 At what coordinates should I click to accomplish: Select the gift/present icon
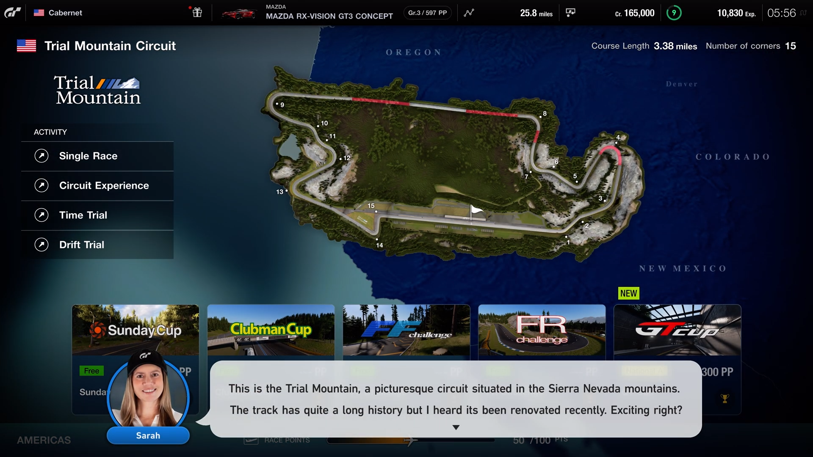point(197,12)
